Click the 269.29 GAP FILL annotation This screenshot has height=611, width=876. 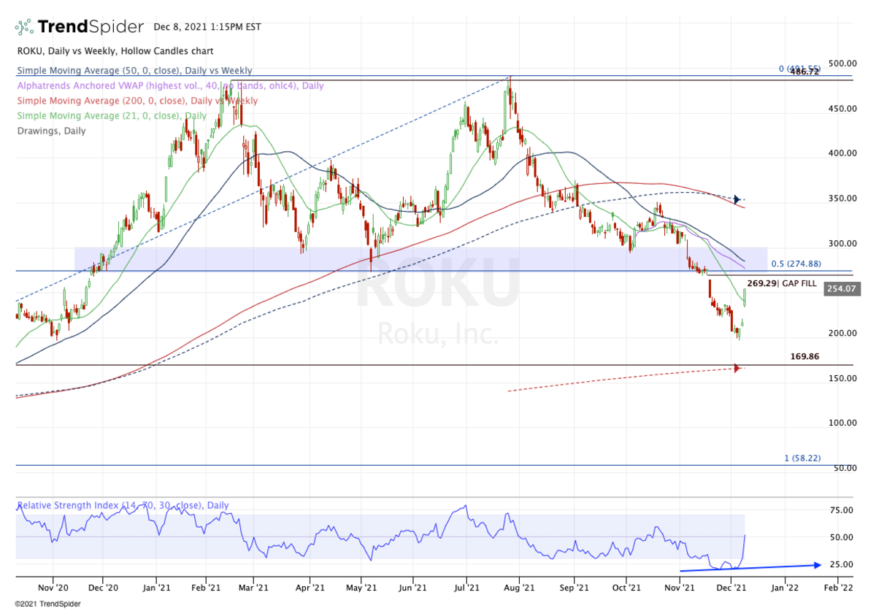click(x=782, y=283)
